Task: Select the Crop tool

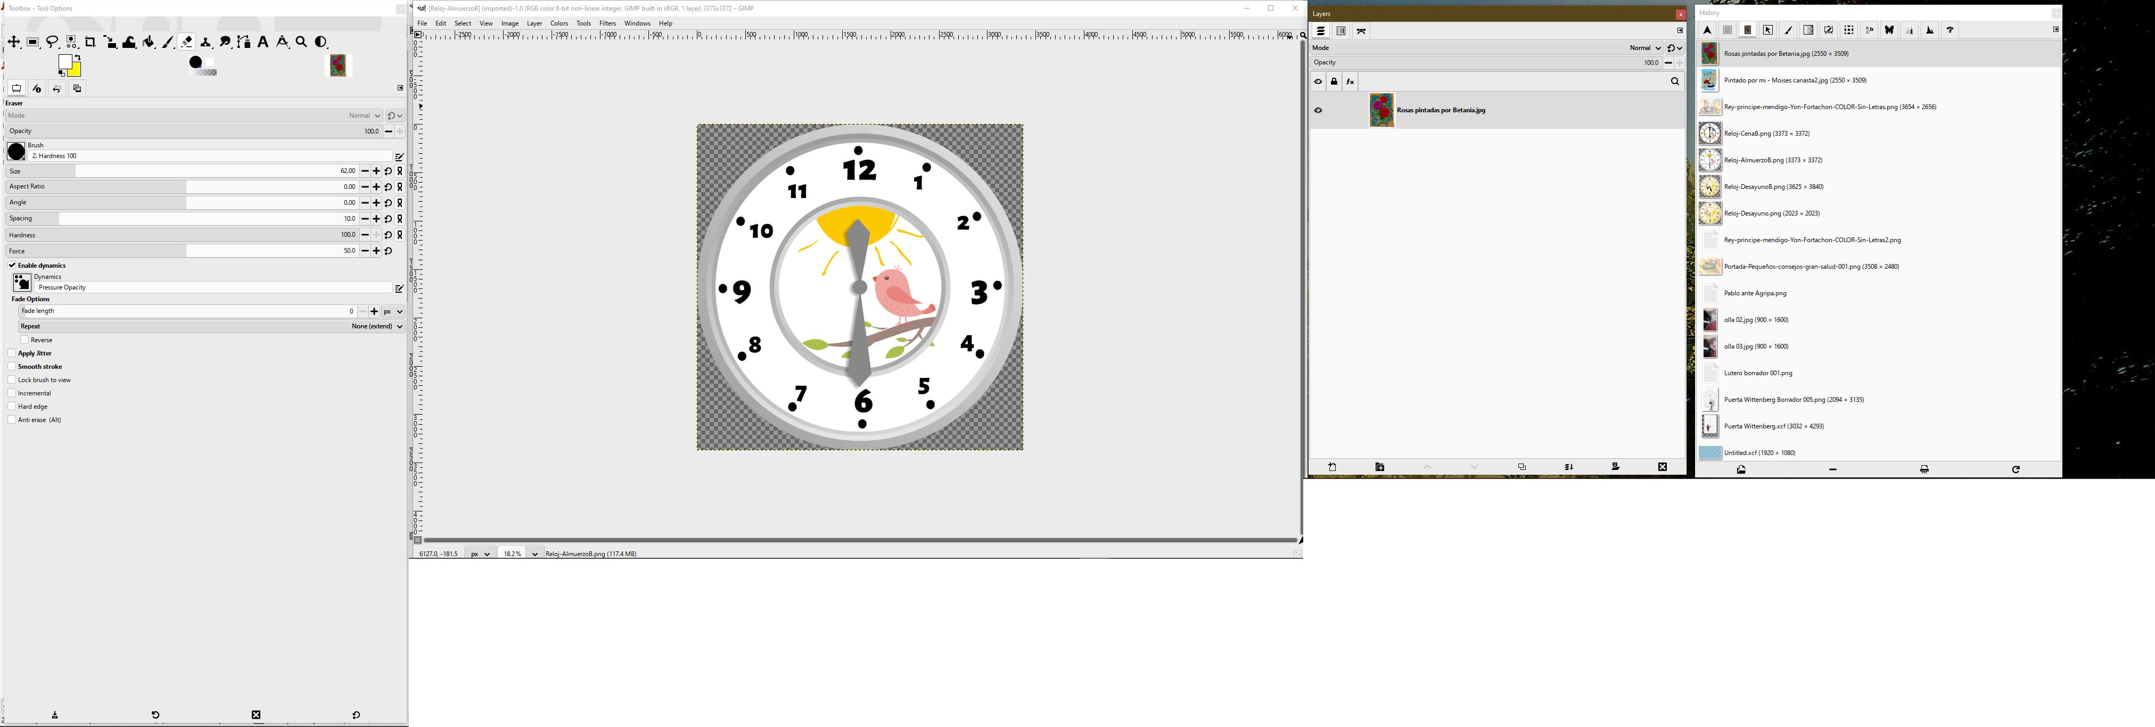Action: (x=91, y=42)
